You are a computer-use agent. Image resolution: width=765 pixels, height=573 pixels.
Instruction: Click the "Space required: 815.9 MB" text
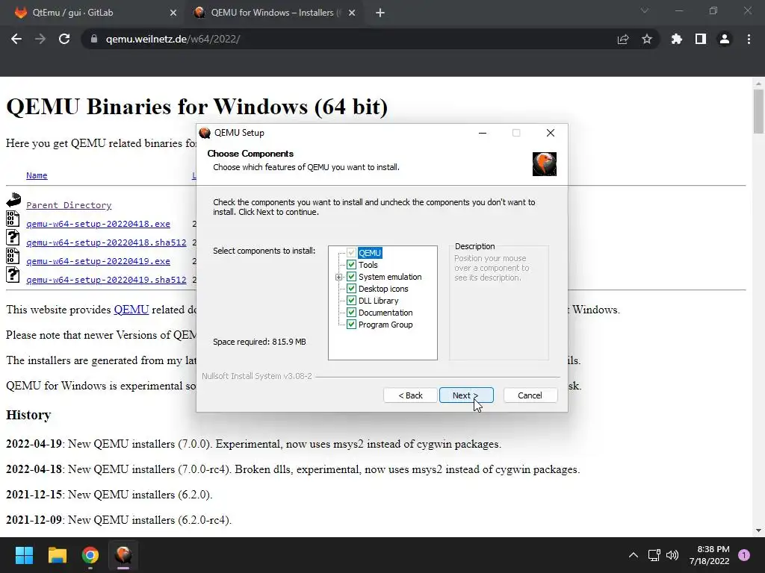tap(259, 342)
